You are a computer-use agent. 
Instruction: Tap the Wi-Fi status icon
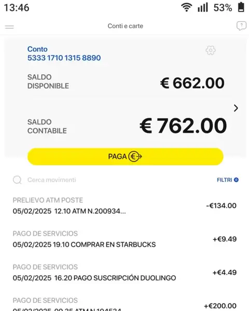(186, 8)
